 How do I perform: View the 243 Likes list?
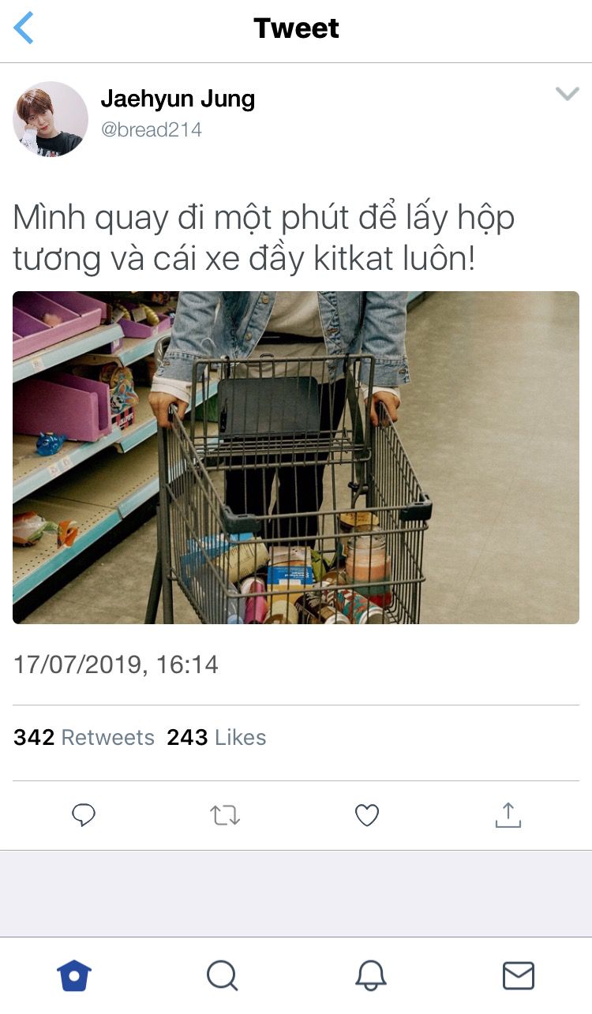coord(216,737)
